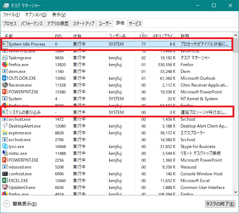239x213 pixels.
Task: Click PID value 11488
Action: tap(60, 153)
